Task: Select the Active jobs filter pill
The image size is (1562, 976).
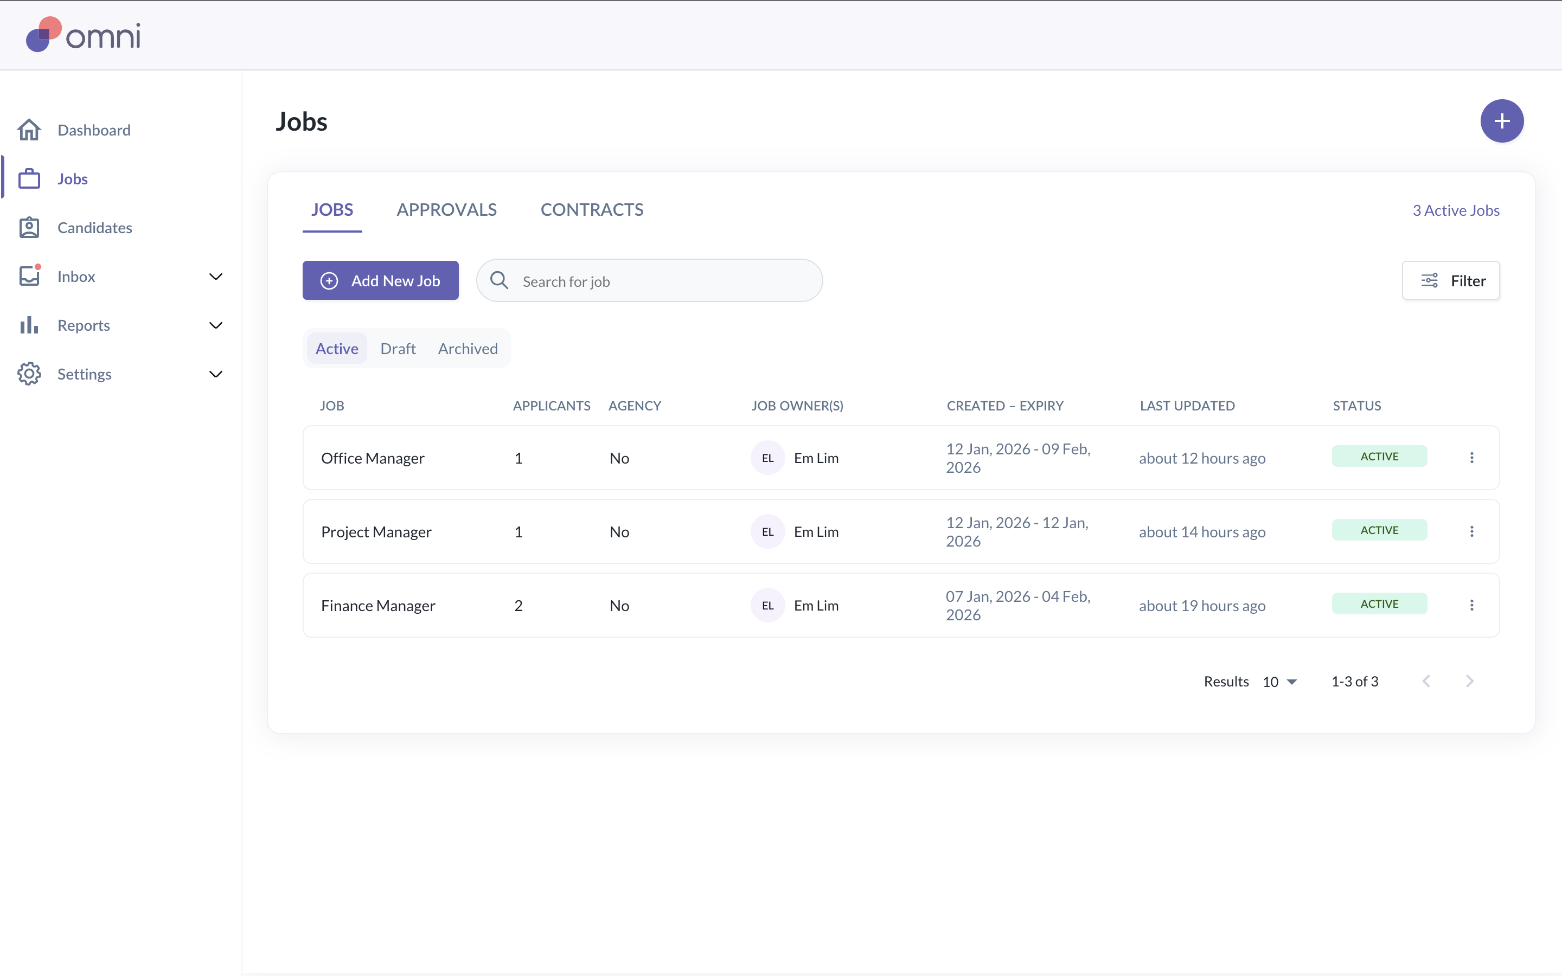Action: coord(336,349)
